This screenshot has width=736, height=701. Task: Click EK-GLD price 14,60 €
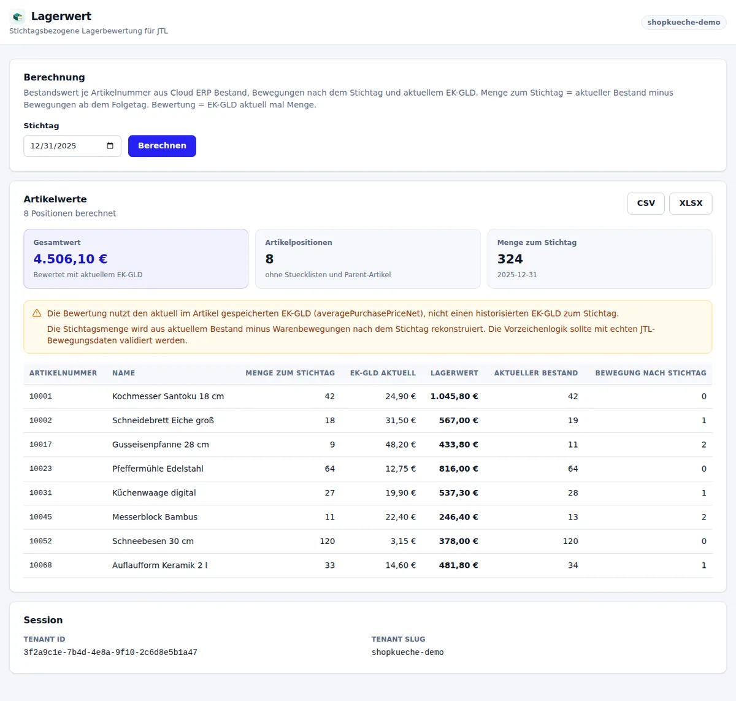401,565
